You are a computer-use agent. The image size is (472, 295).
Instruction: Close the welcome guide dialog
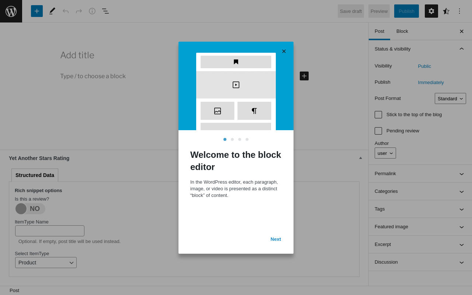coord(284,51)
